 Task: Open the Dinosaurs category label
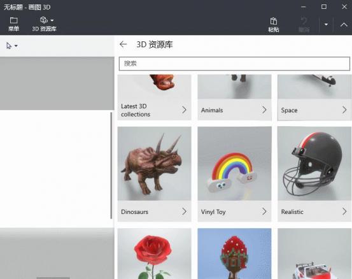[x=134, y=211]
